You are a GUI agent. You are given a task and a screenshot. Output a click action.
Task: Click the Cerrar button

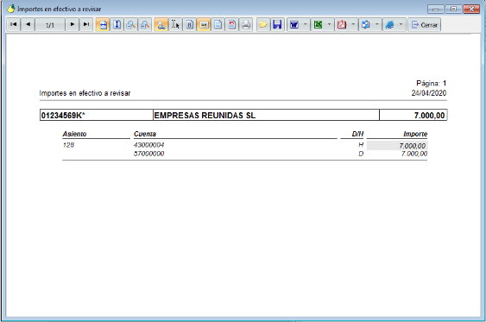425,24
